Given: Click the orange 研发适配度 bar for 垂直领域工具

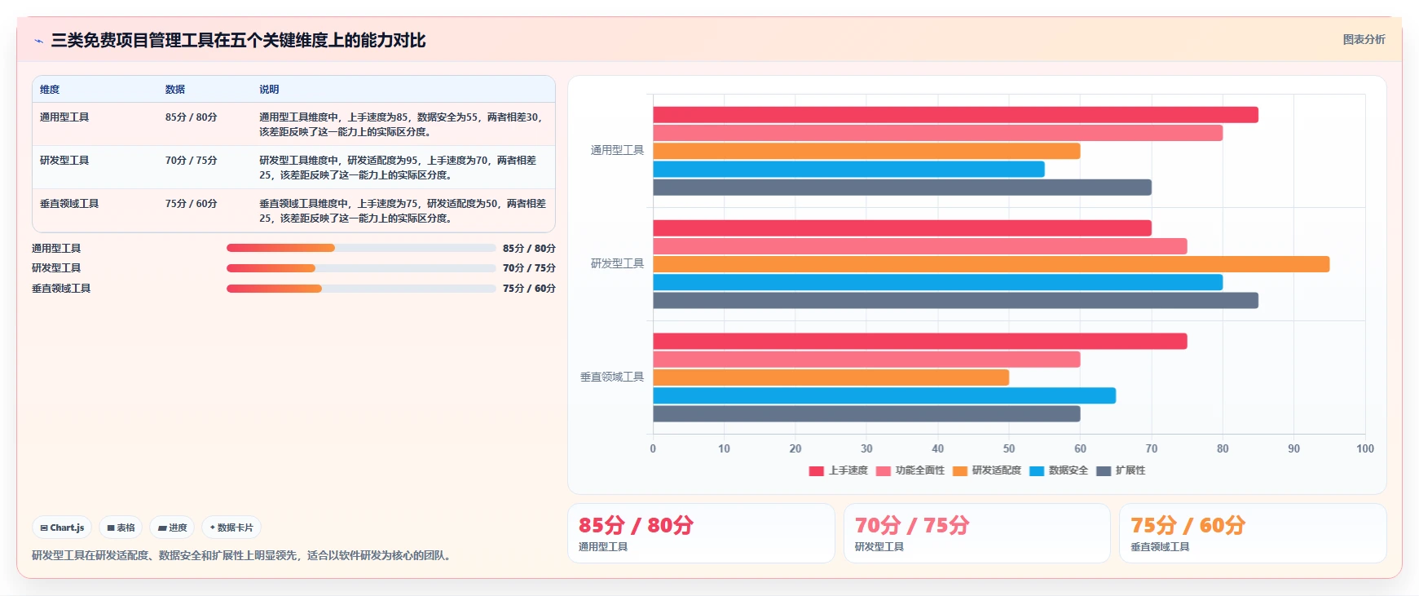Looking at the screenshot, I should tap(831, 377).
